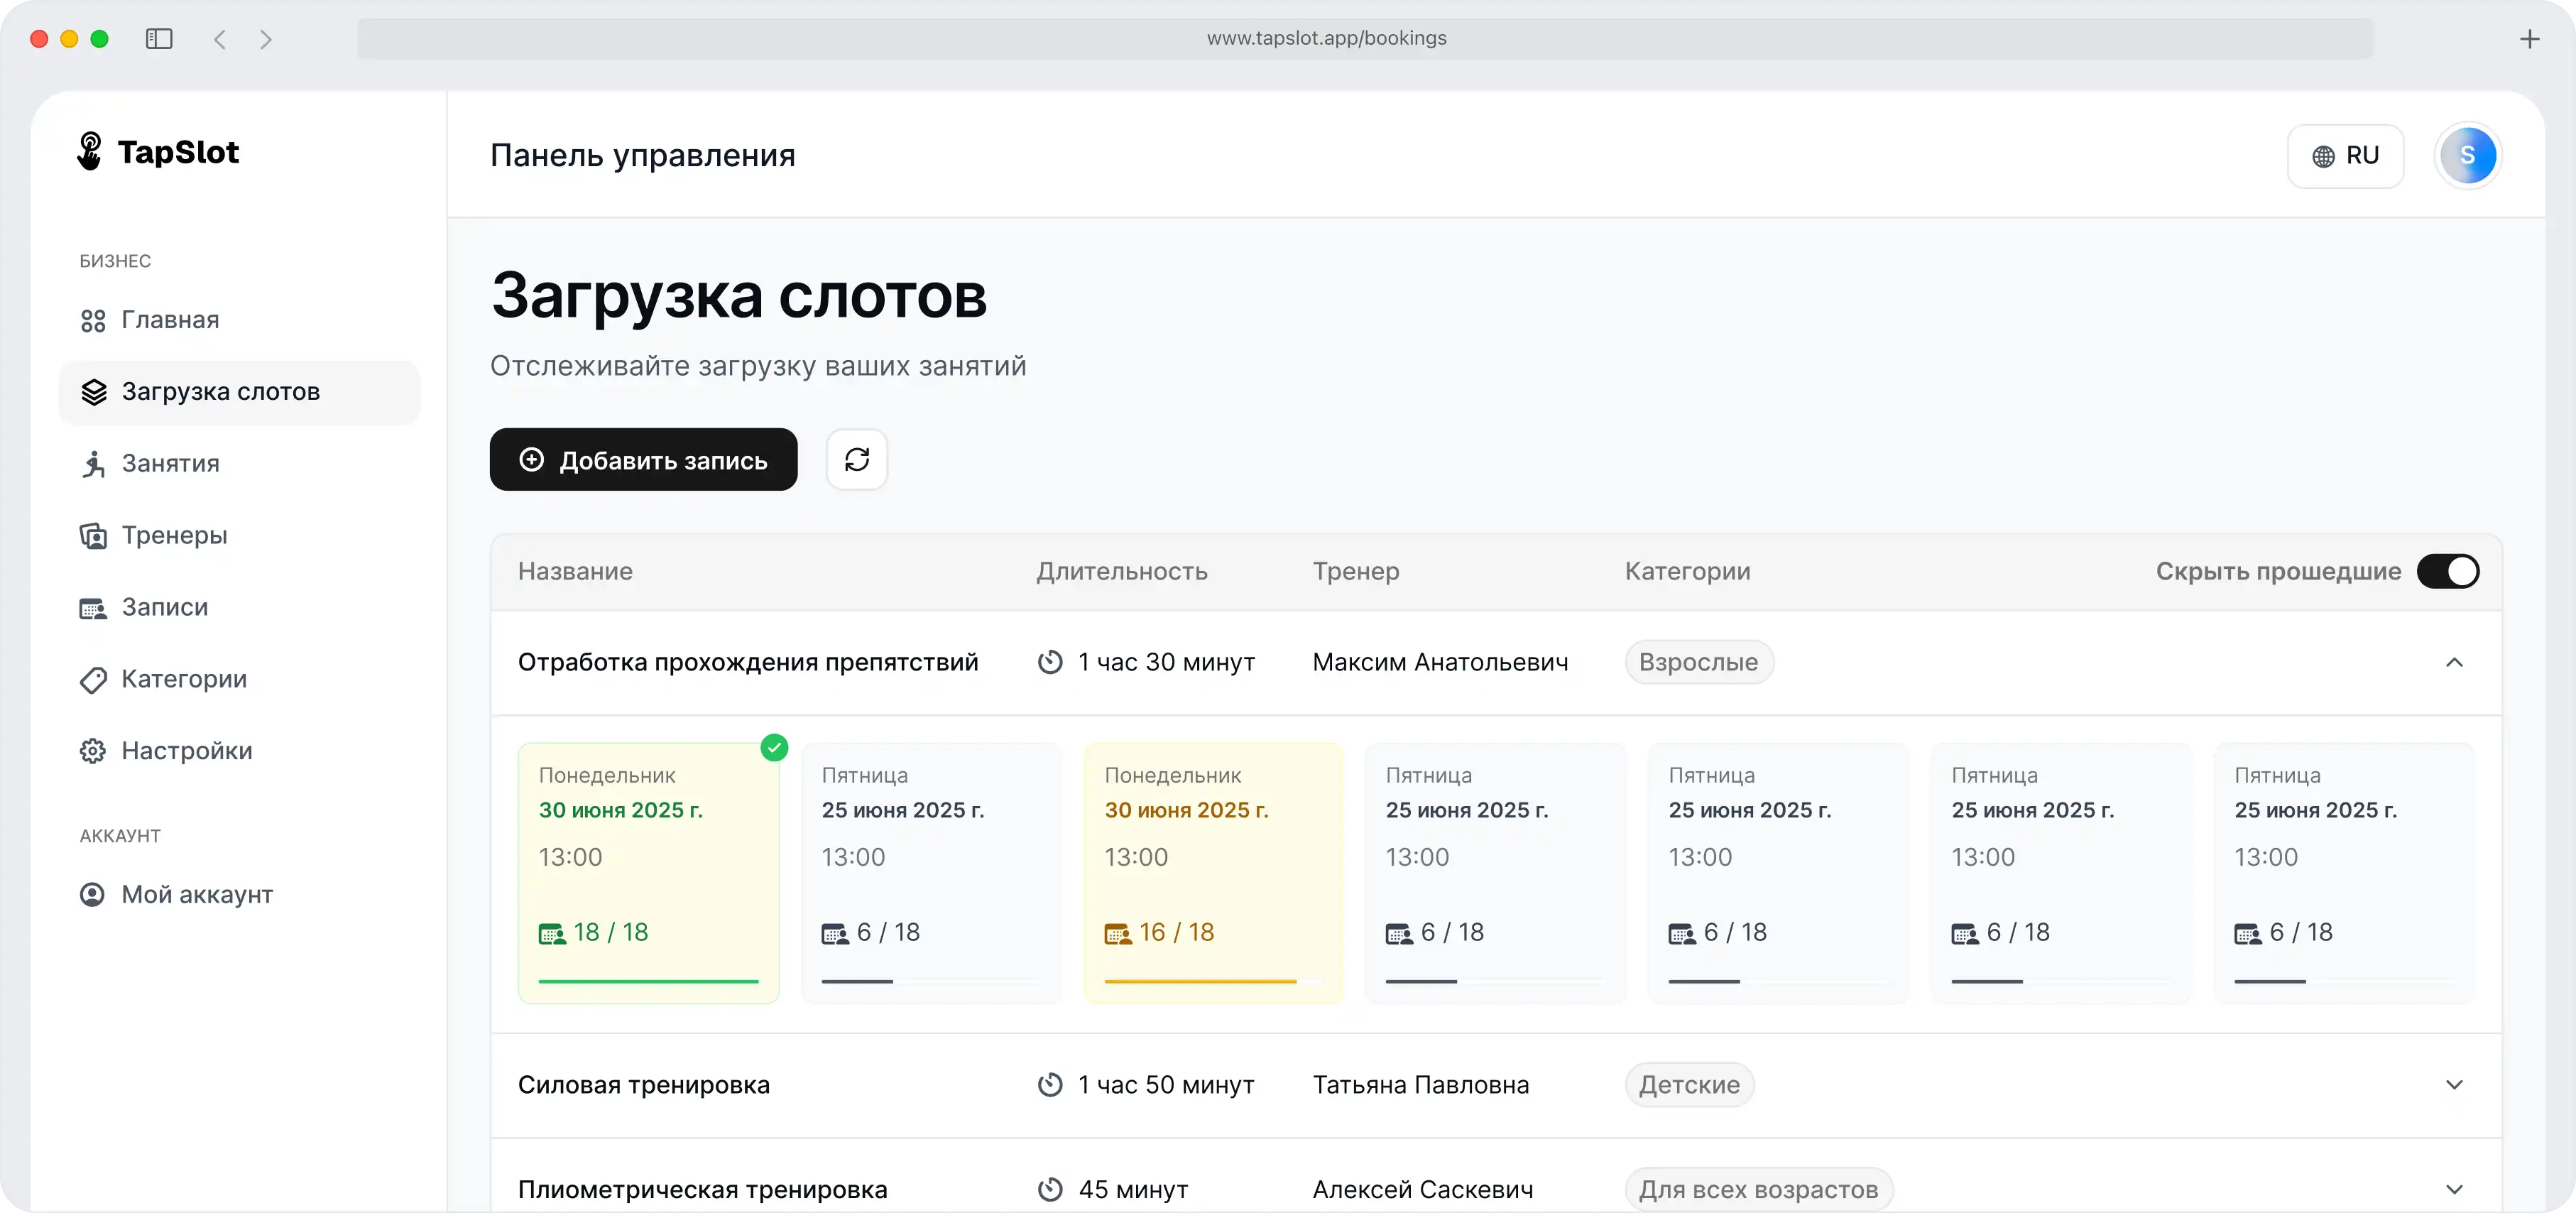Click clock icon beside 1 час 50 минут
2576x1213 pixels.
tap(1050, 1085)
